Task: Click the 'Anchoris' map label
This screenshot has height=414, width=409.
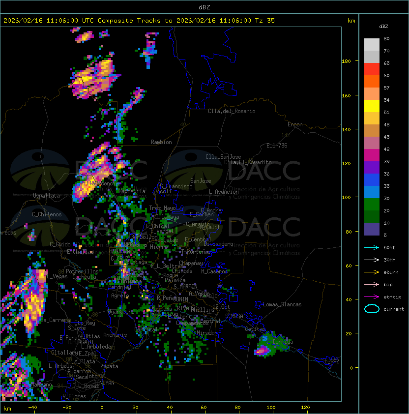Action: (115, 335)
